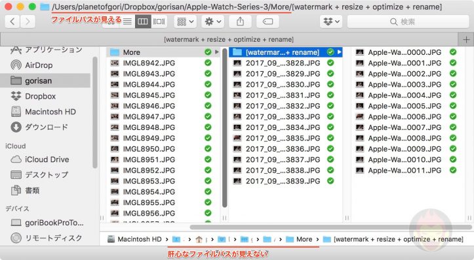474x260 pixels.
Task: Select file IMGL8954.JPG
Action: pos(163,192)
